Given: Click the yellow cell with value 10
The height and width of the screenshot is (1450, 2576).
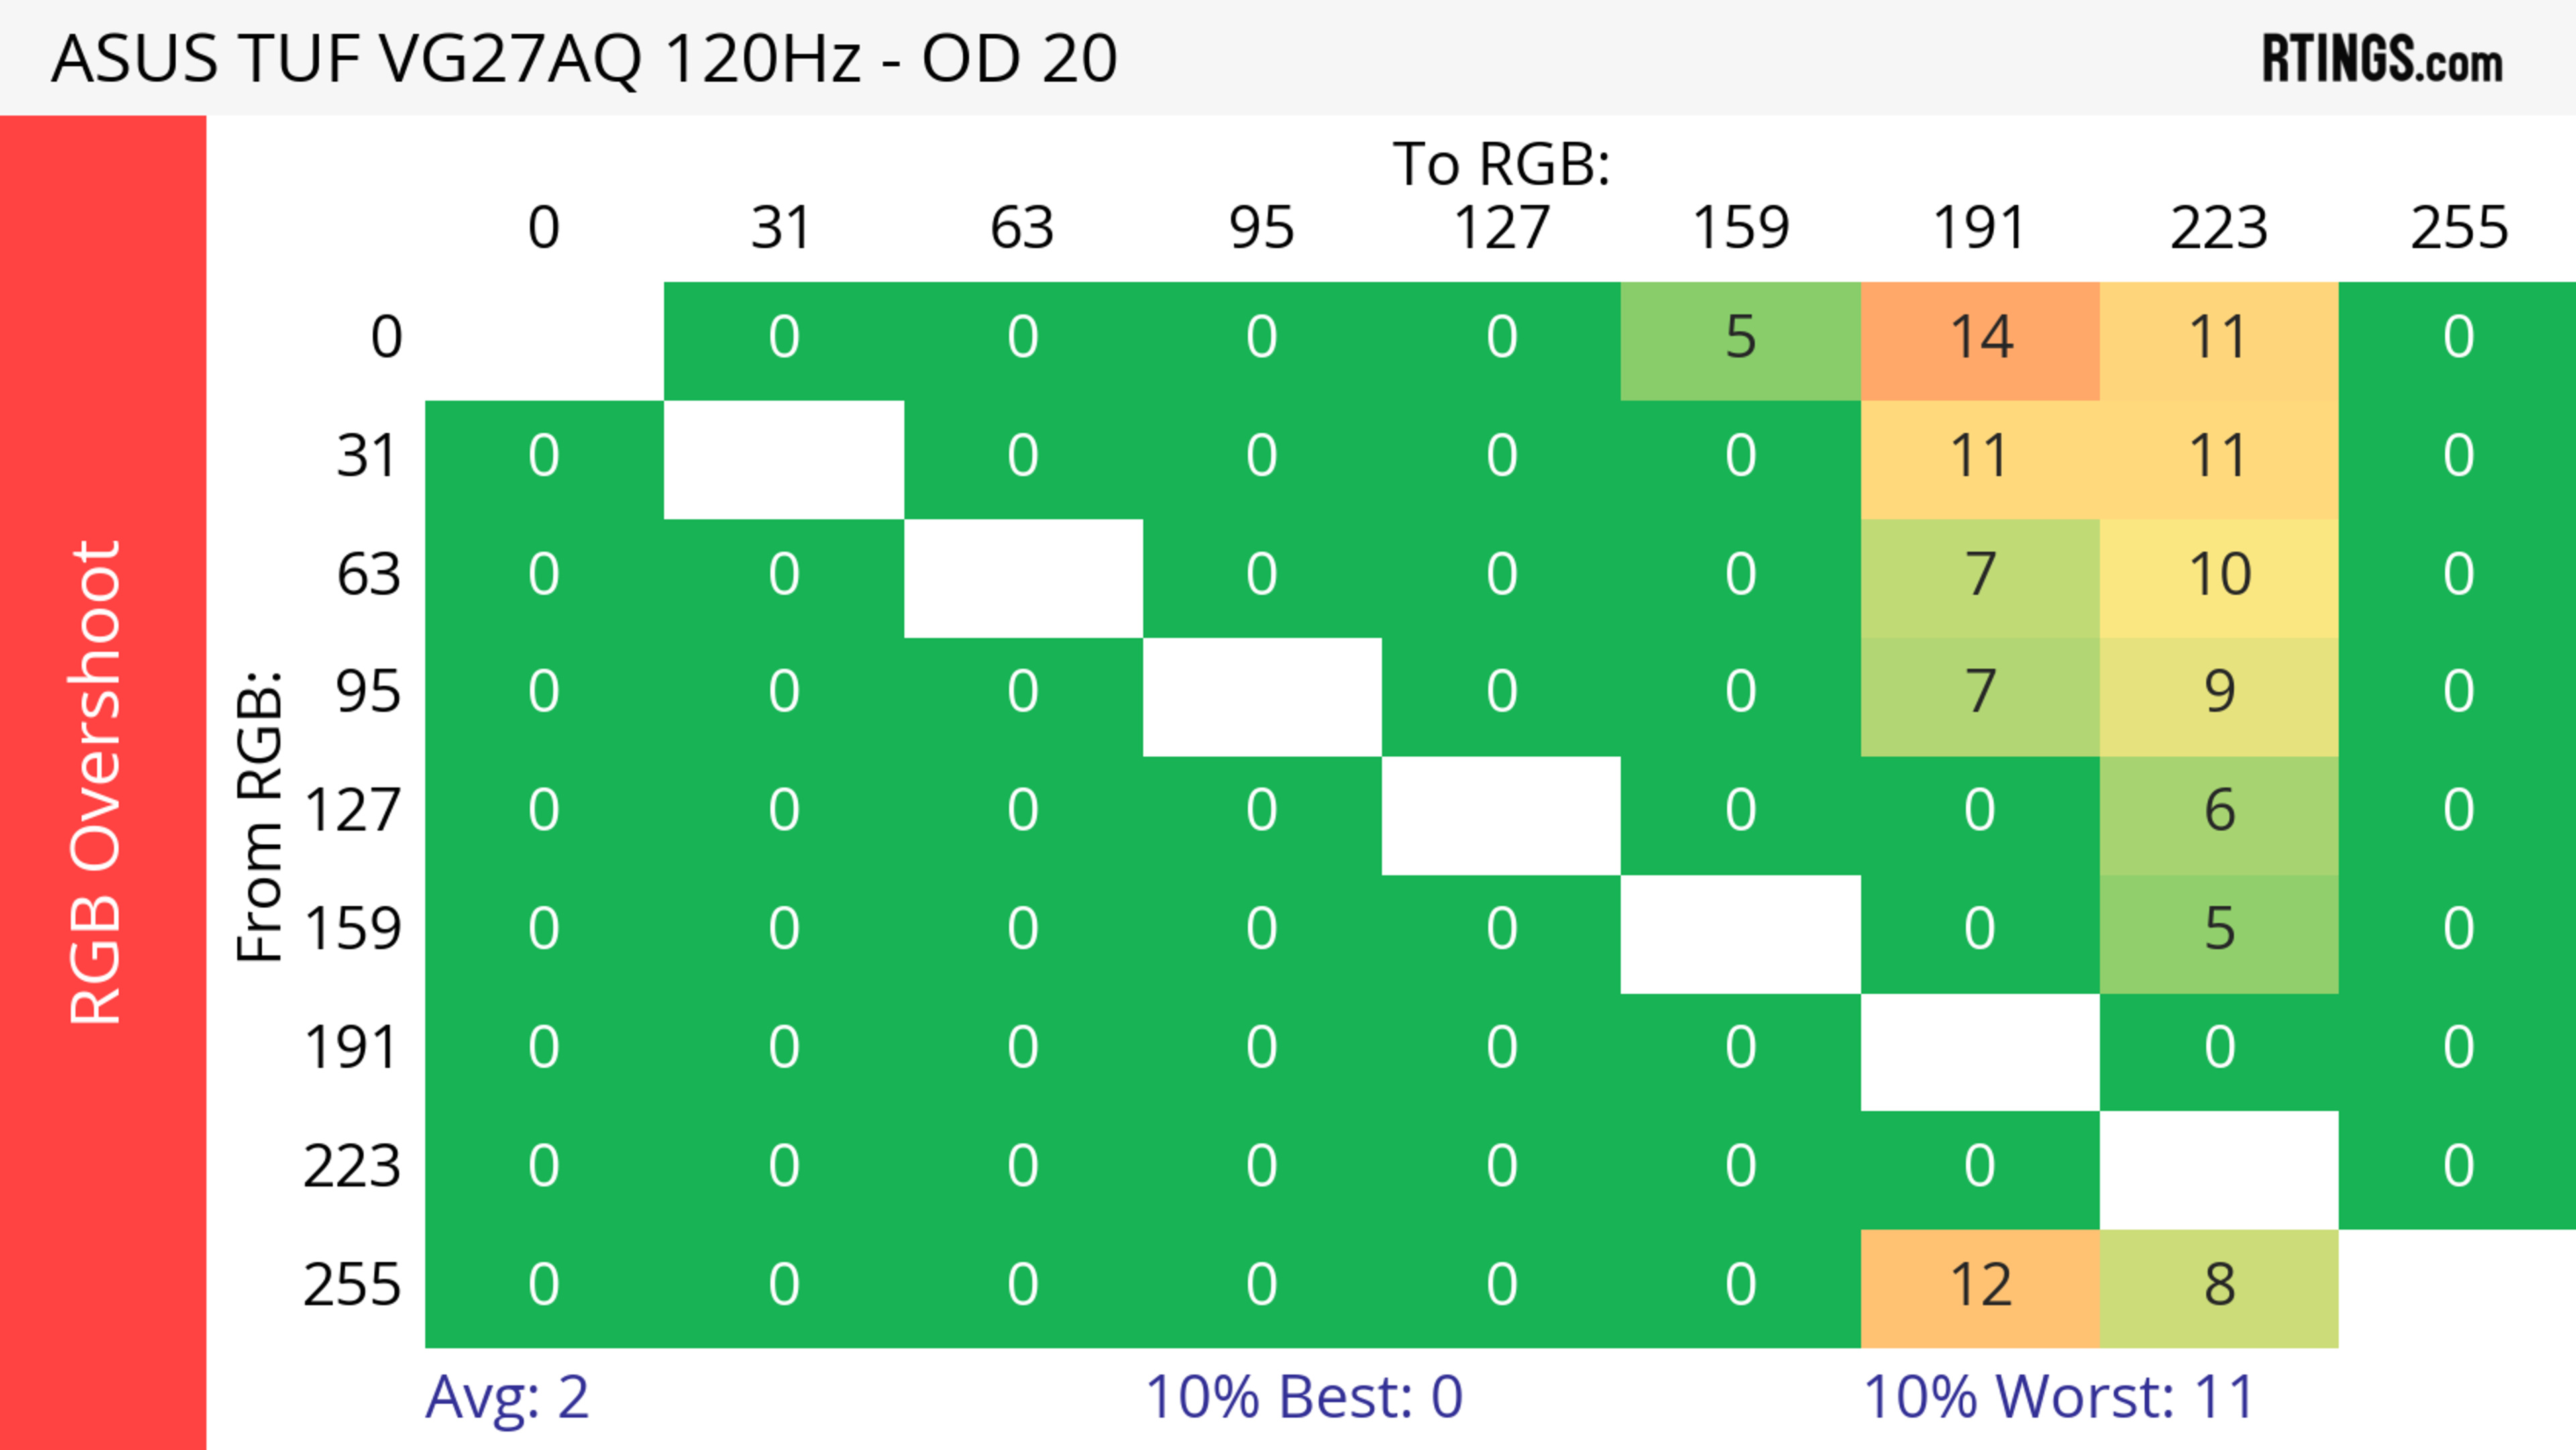Looking at the screenshot, I should pos(2219,575).
